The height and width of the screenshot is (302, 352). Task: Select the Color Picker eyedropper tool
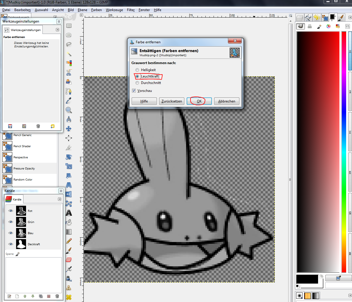[69, 101]
